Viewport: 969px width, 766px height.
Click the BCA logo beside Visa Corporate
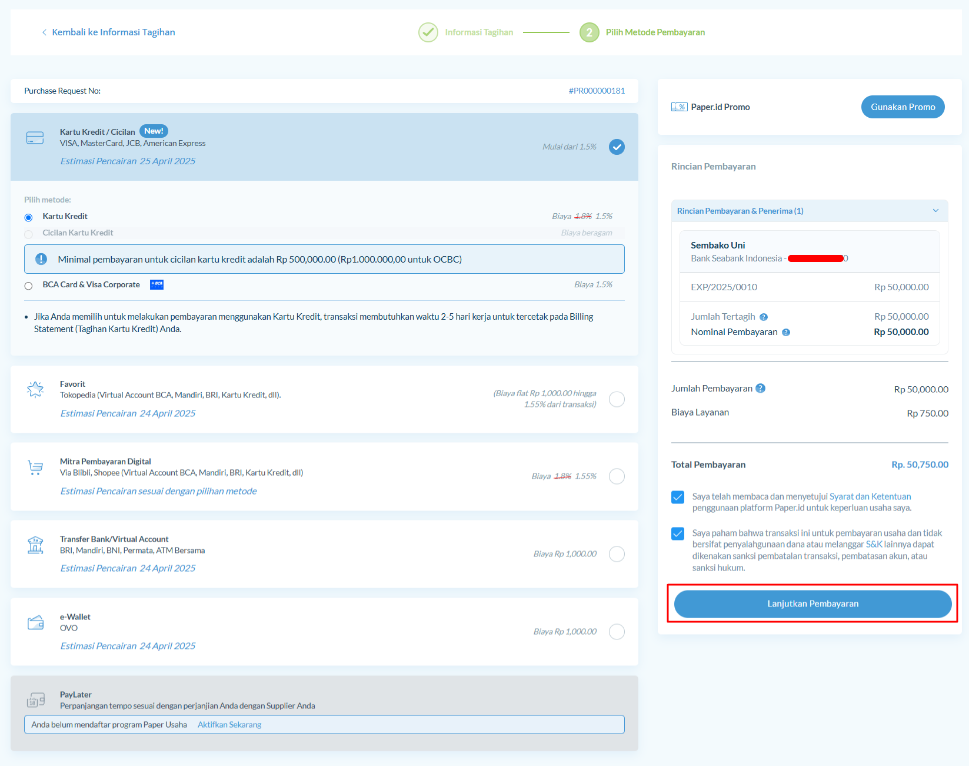point(156,285)
